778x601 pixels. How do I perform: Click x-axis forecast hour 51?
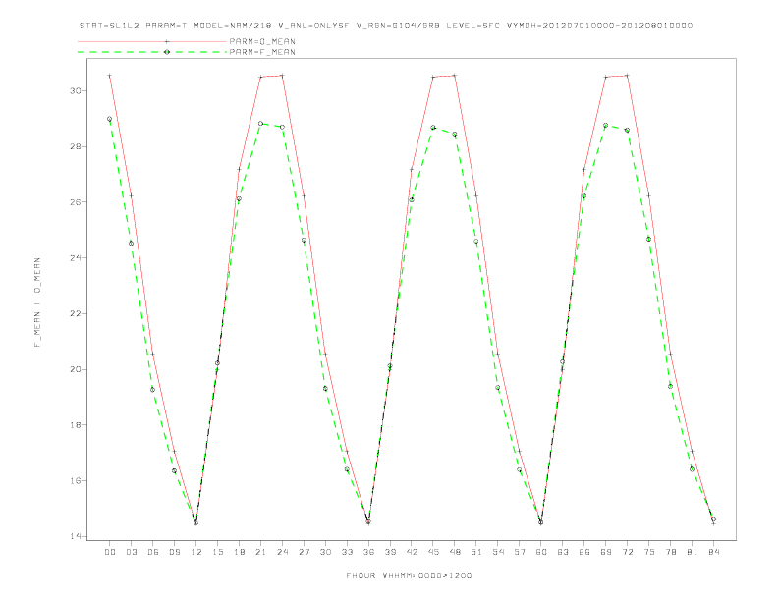[476, 552]
